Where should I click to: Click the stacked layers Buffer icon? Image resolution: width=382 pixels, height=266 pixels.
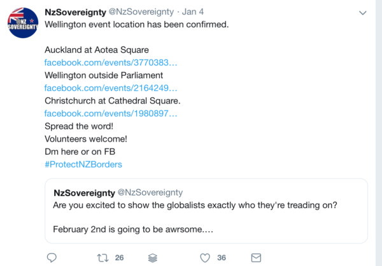(x=153, y=258)
